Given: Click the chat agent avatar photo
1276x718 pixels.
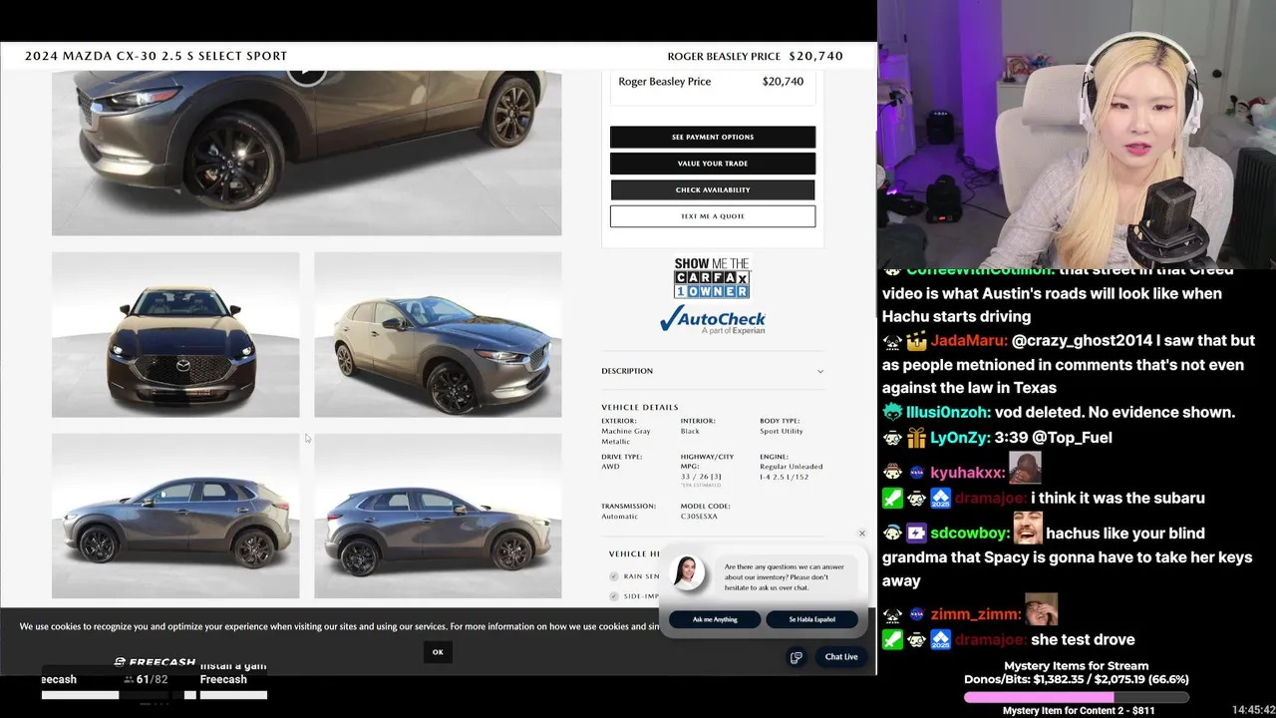Looking at the screenshot, I should pos(687,572).
